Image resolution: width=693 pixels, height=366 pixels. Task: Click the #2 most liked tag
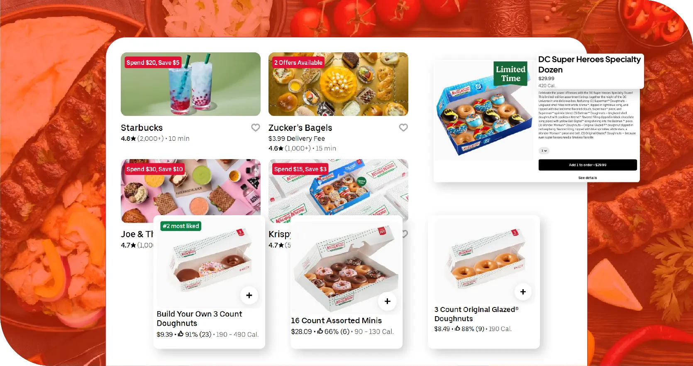pos(181,226)
